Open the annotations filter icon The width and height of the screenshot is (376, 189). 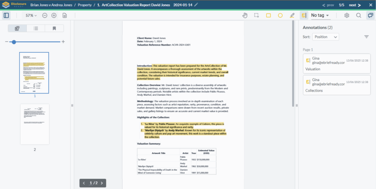click(366, 37)
